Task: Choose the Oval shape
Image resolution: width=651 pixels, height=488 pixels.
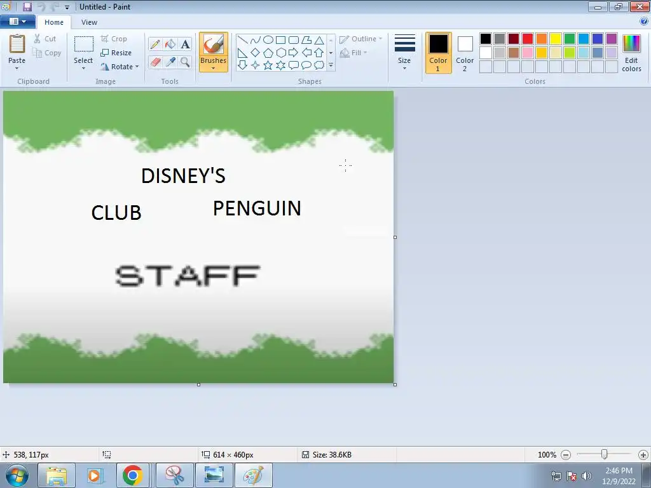Action: (x=268, y=40)
